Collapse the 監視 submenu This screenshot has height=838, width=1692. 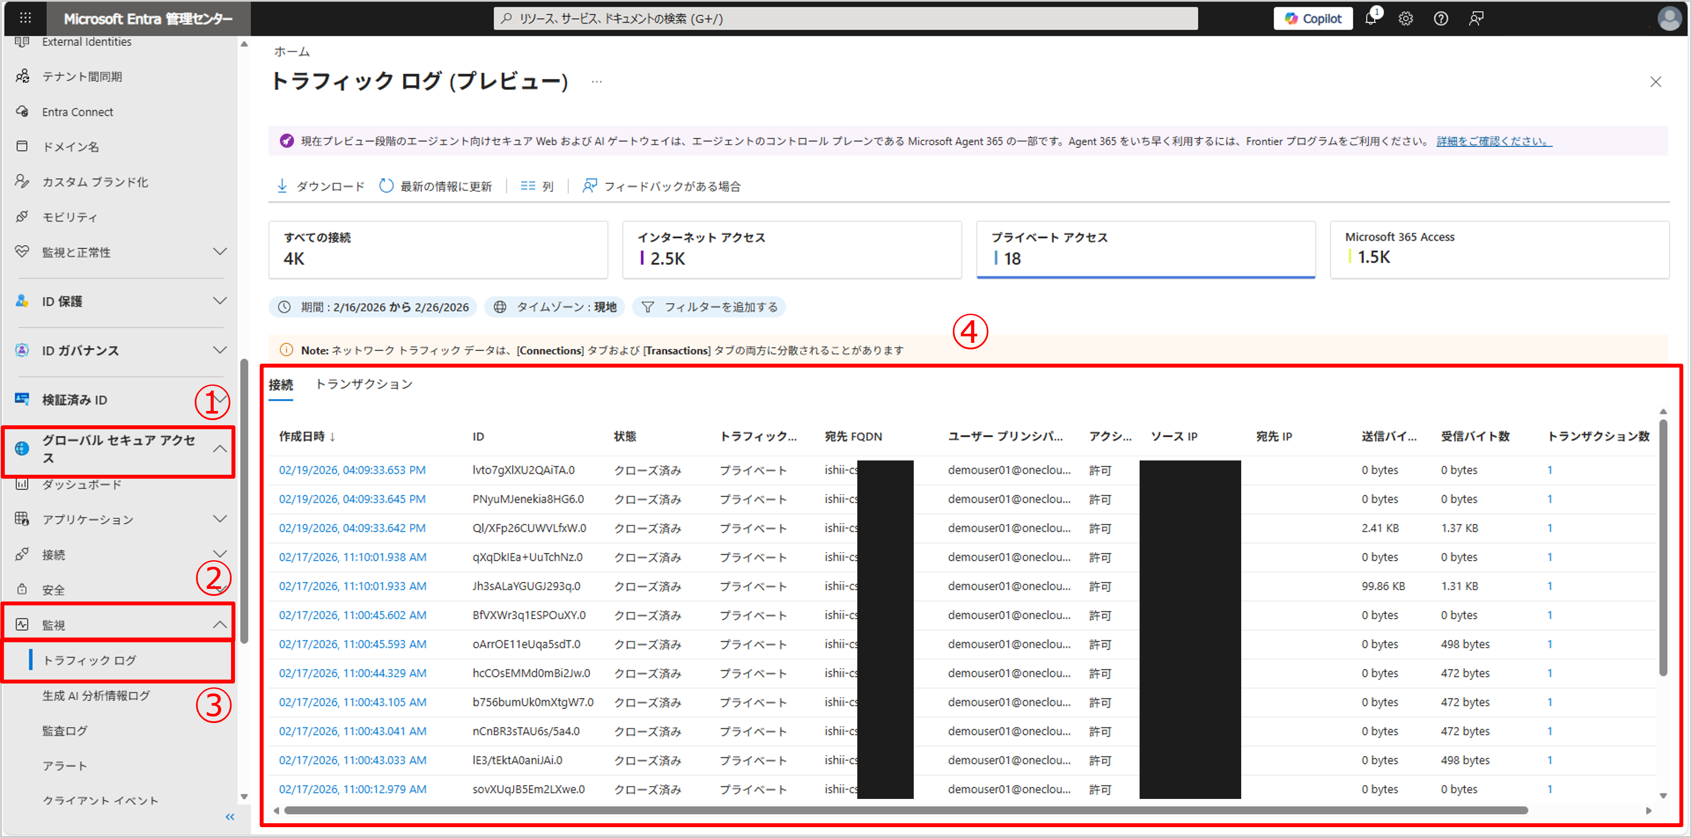click(x=220, y=624)
